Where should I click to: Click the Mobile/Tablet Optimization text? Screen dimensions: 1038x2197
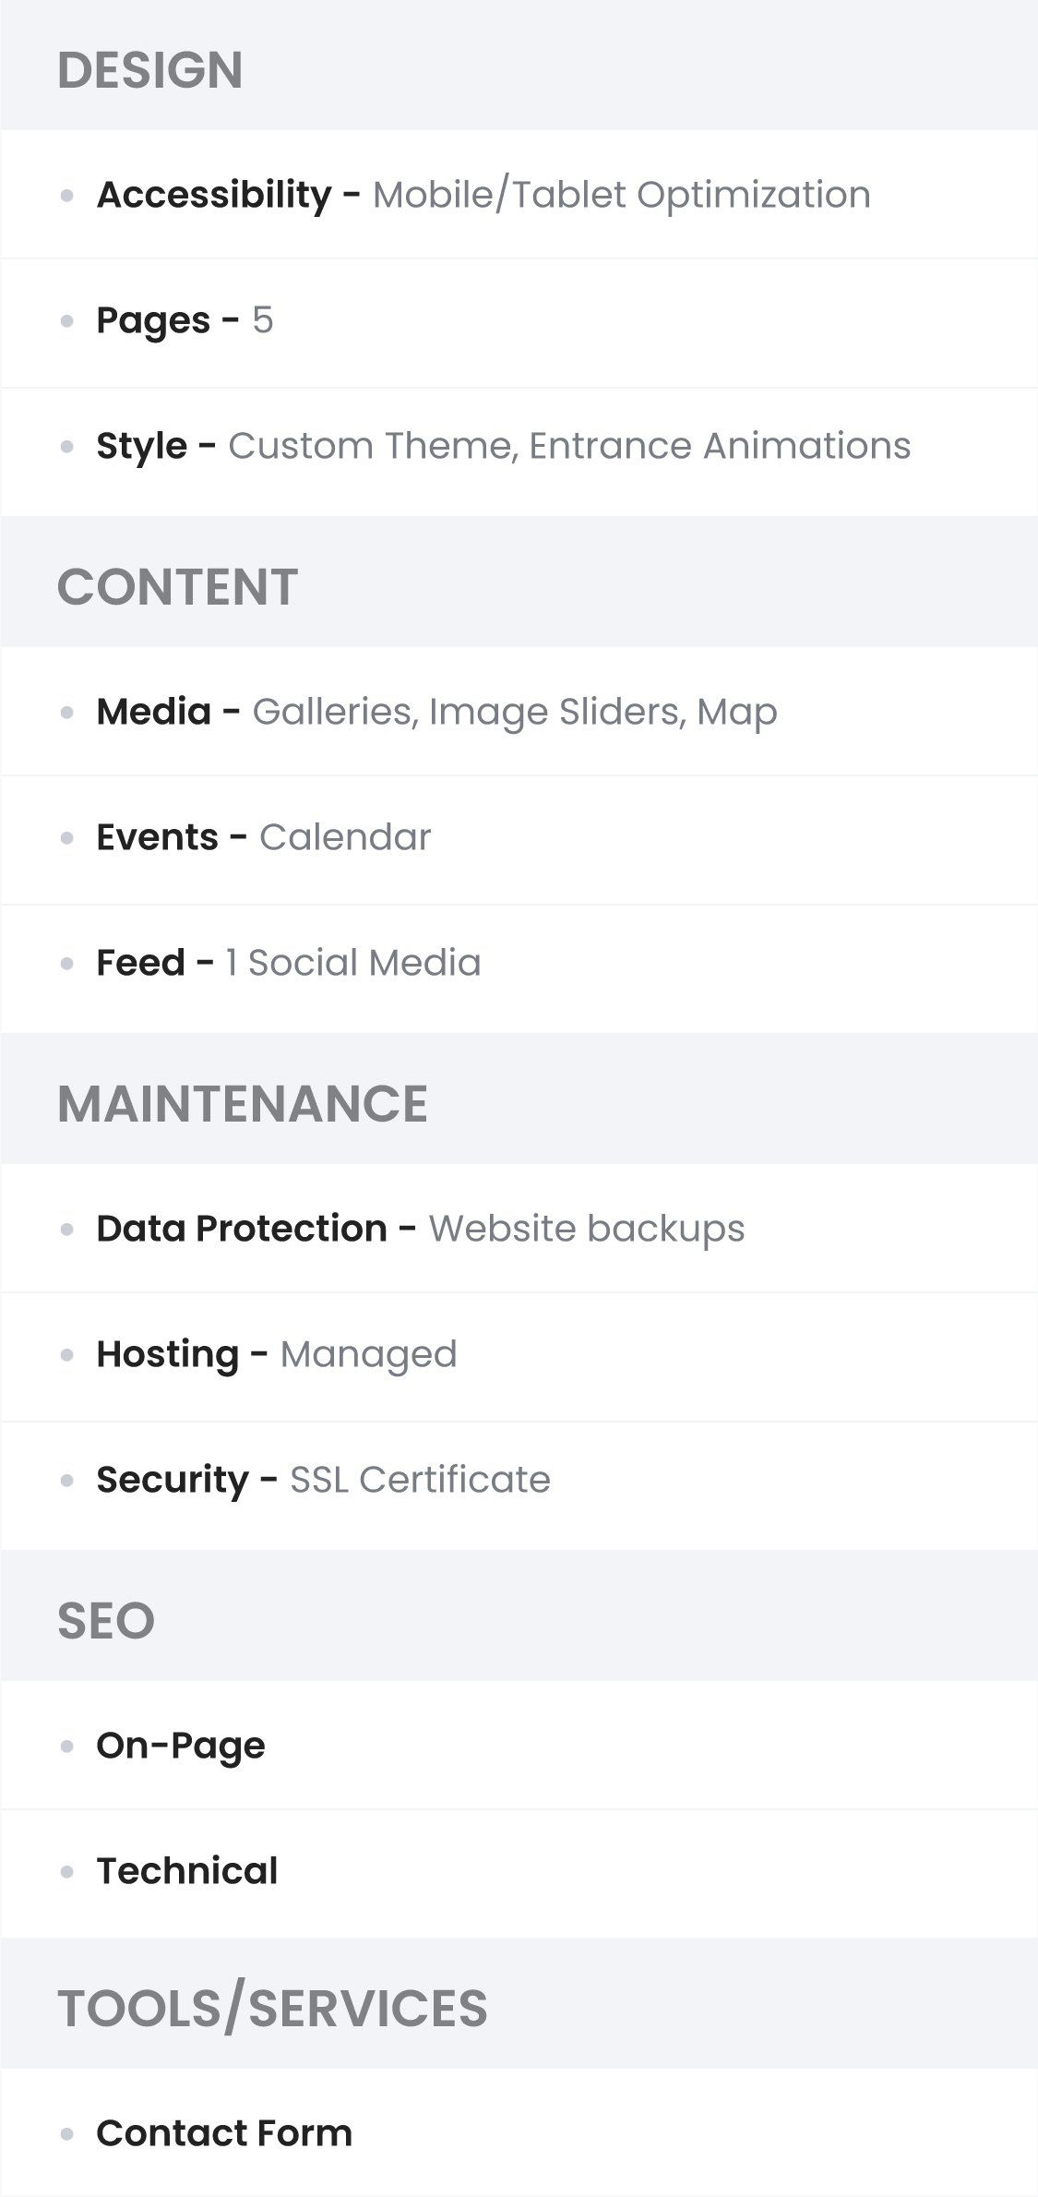click(622, 195)
